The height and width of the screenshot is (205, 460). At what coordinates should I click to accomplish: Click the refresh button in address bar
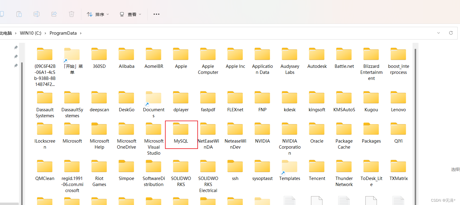(x=451, y=33)
